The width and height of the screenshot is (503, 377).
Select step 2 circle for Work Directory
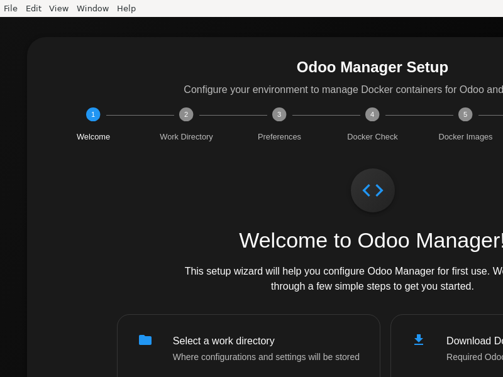pyautogui.click(x=186, y=114)
